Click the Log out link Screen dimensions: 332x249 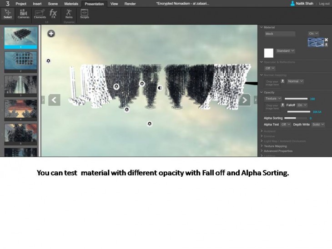(x=324, y=3)
